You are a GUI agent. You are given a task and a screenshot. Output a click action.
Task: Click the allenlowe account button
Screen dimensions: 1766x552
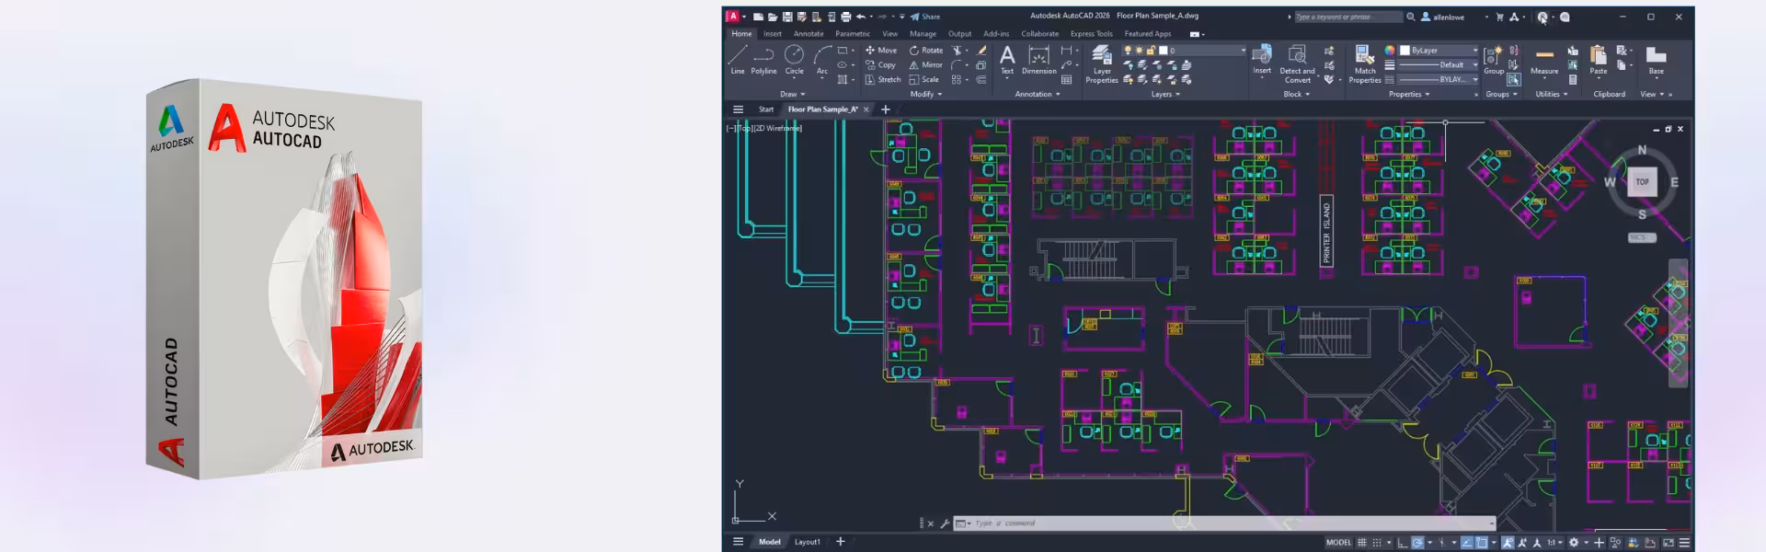click(1443, 17)
